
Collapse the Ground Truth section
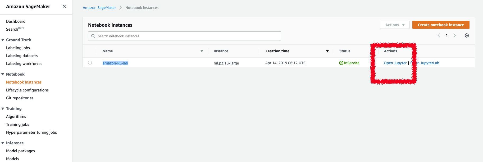3,40
